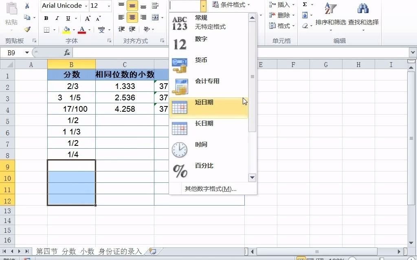
Task: Toggle center alignment for the cell
Action: click(132, 17)
